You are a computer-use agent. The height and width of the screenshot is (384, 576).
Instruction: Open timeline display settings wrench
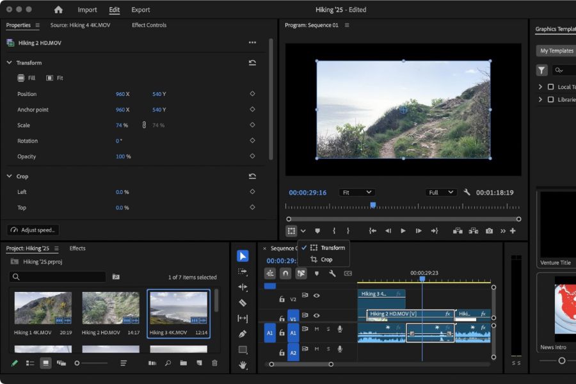coord(332,273)
